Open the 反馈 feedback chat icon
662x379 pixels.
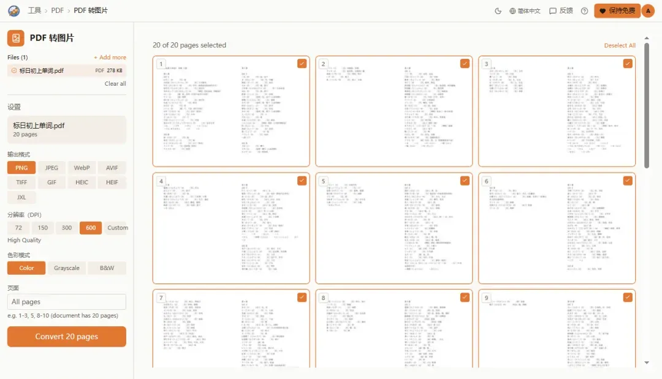point(561,11)
